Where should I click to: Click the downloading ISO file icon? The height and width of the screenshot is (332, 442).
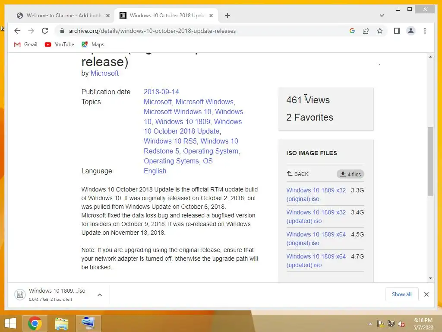[x=20, y=295]
